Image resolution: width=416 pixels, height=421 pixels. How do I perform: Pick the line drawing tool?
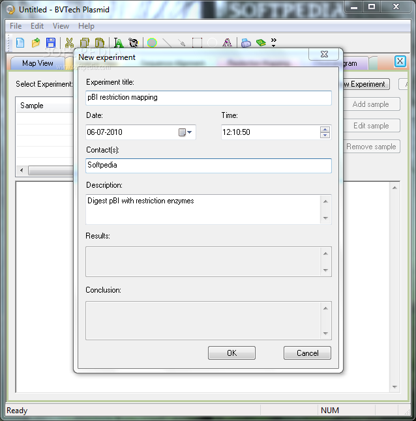(x=167, y=43)
